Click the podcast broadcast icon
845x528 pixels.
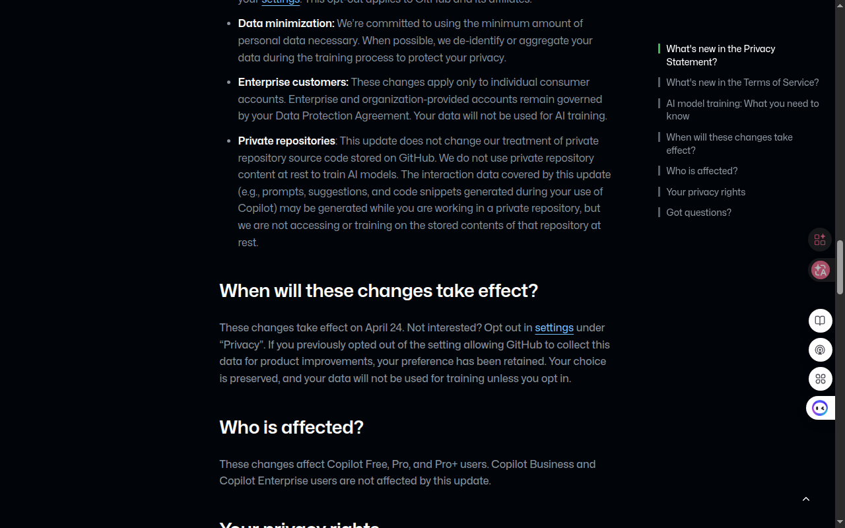pyautogui.click(x=820, y=350)
